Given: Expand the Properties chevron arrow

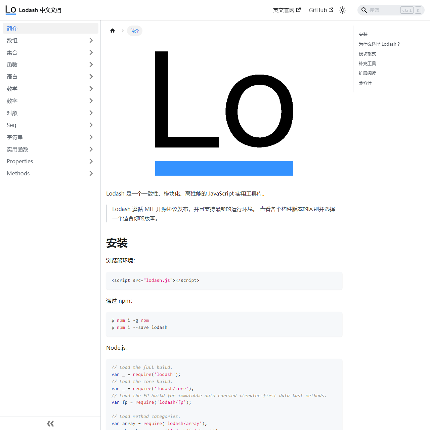Looking at the screenshot, I should coord(91,161).
